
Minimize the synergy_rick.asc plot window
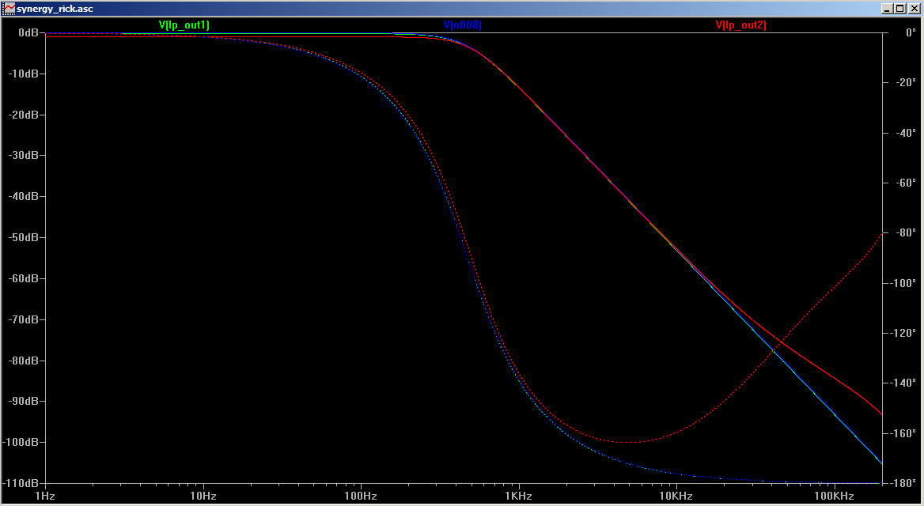click(x=888, y=8)
